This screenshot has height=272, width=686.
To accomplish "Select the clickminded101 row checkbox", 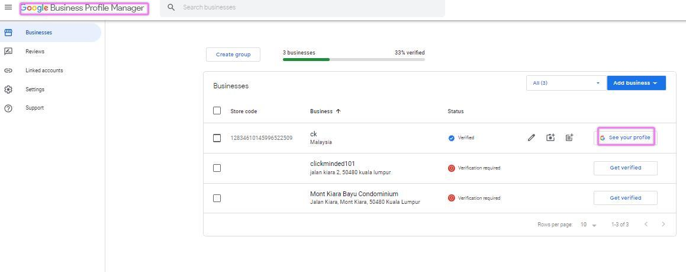I will 217,168.
